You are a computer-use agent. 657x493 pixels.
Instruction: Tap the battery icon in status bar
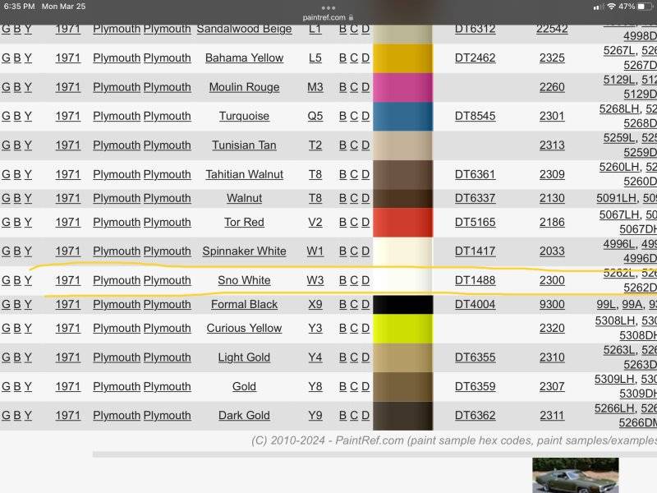point(645,7)
